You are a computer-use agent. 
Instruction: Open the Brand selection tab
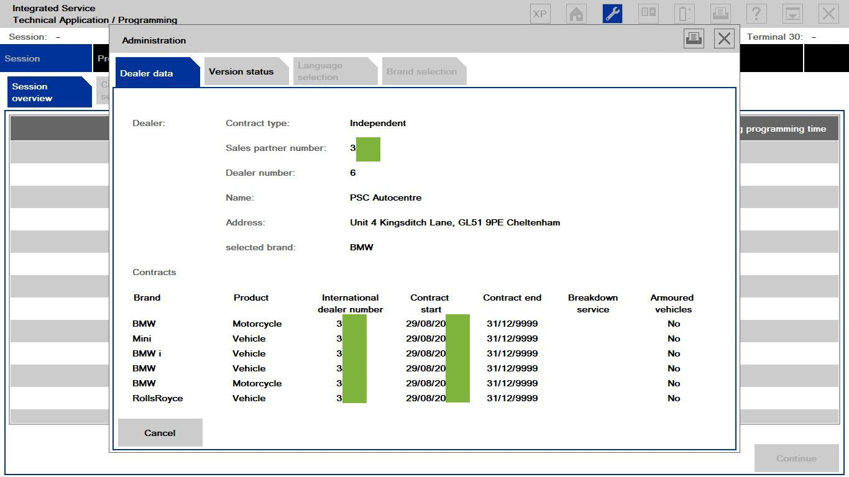coord(421,71)
